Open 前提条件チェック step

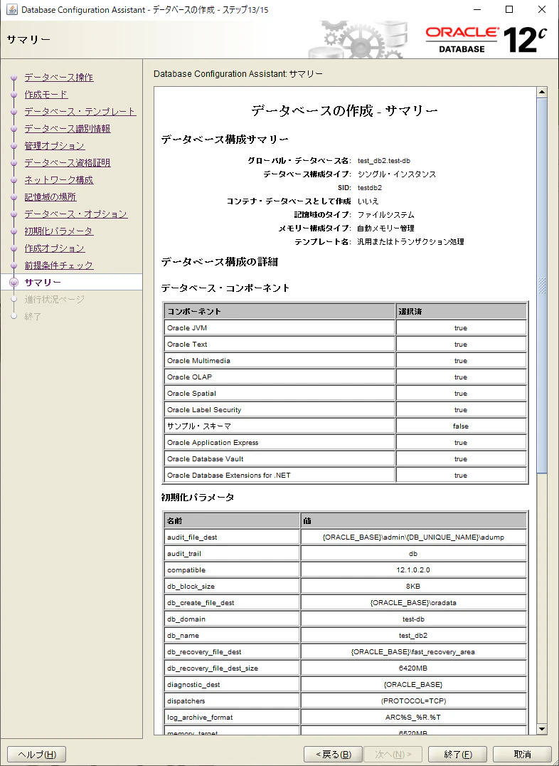click(x=58, y=266)
